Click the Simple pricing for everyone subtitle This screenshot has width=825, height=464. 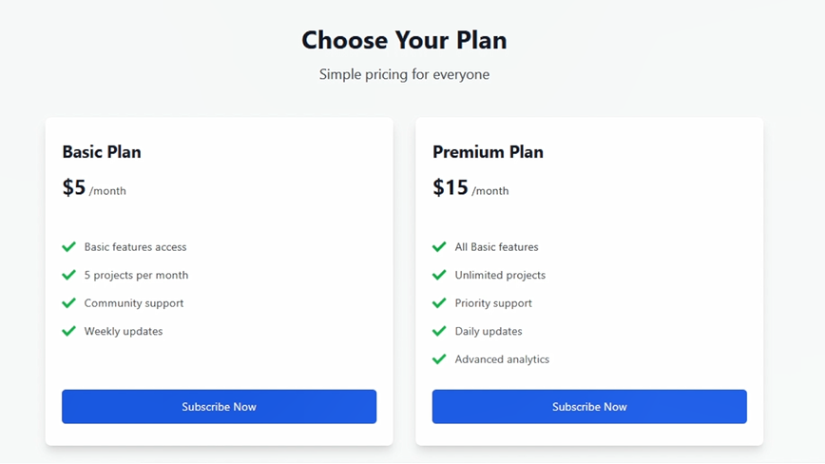pos(404,74)
